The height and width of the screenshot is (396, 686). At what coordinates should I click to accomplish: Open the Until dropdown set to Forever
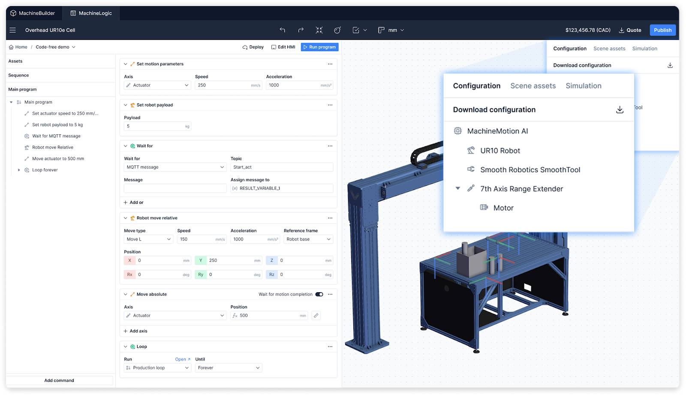(x=228, y=368)
